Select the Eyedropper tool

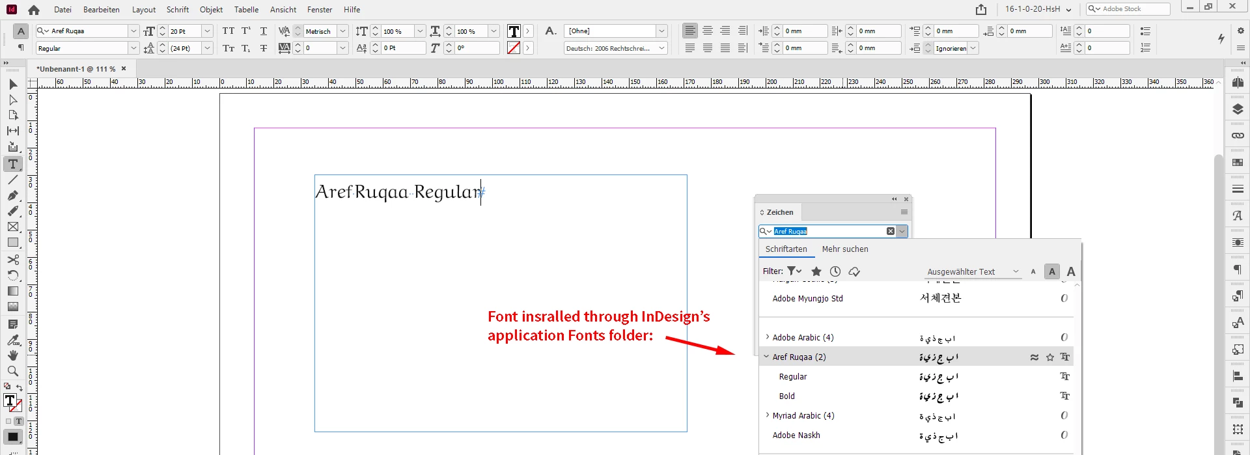13,340
